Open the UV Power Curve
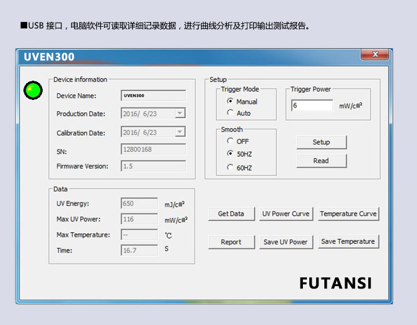417x325 pixels. pyautogui.click(x=286, y=214)
